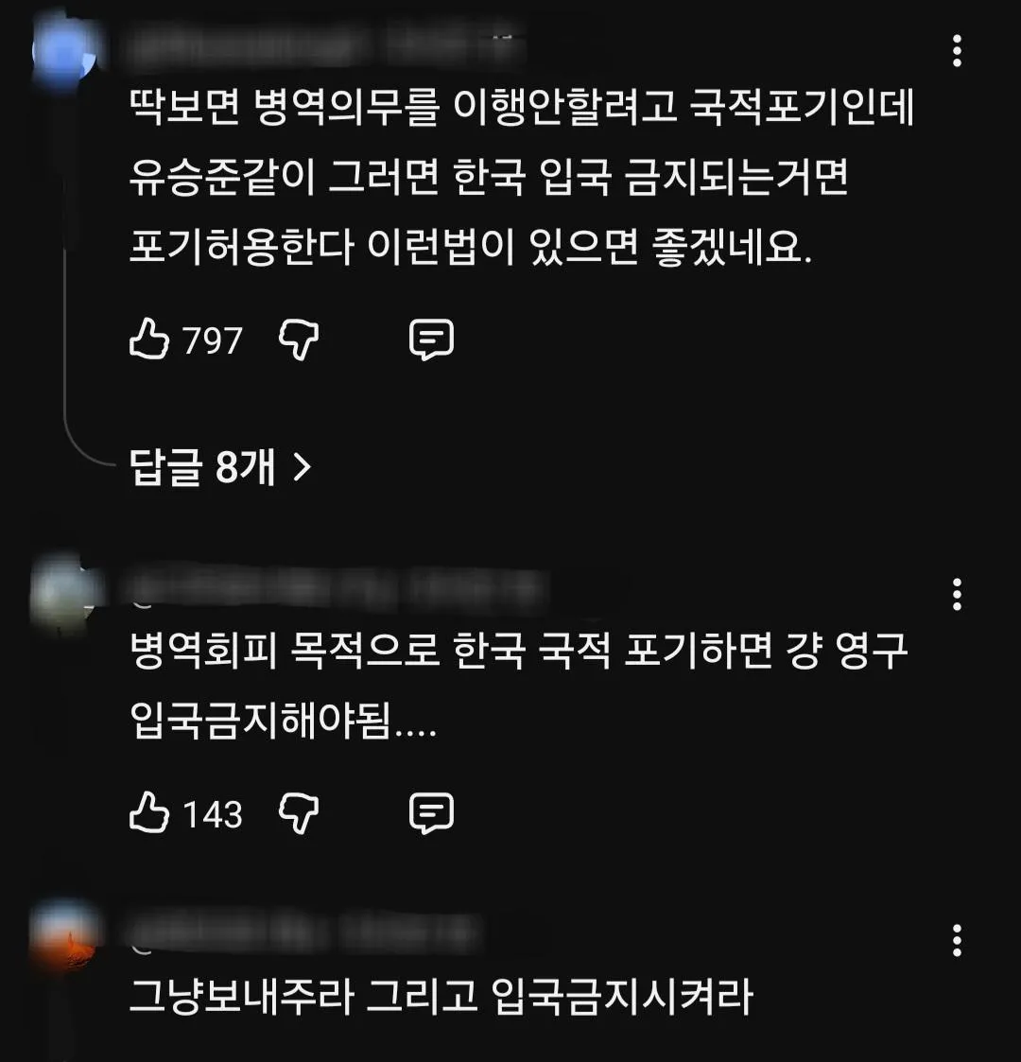Open second commenter's blurred username
Image resolution: width=1021 pixels, height=1062 pixels.
tap(336, 588)
